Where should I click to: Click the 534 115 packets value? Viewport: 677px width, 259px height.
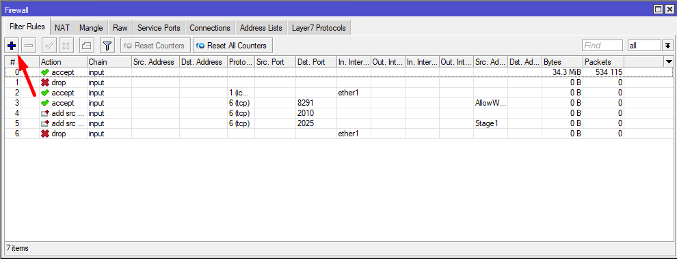pyautogui.click(x=609, y=72)
